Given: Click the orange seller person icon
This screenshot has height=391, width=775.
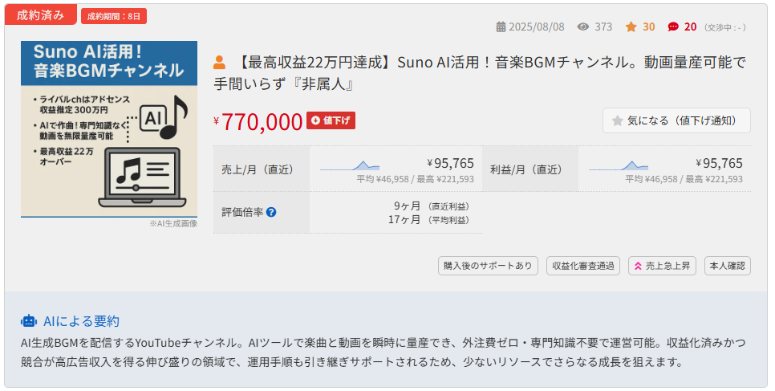Looking at the screenshot, I should point(220,62).
